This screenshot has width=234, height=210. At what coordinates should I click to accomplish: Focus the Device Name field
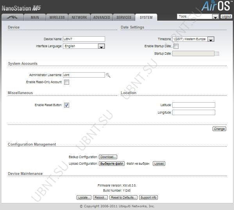pos(84,39)
